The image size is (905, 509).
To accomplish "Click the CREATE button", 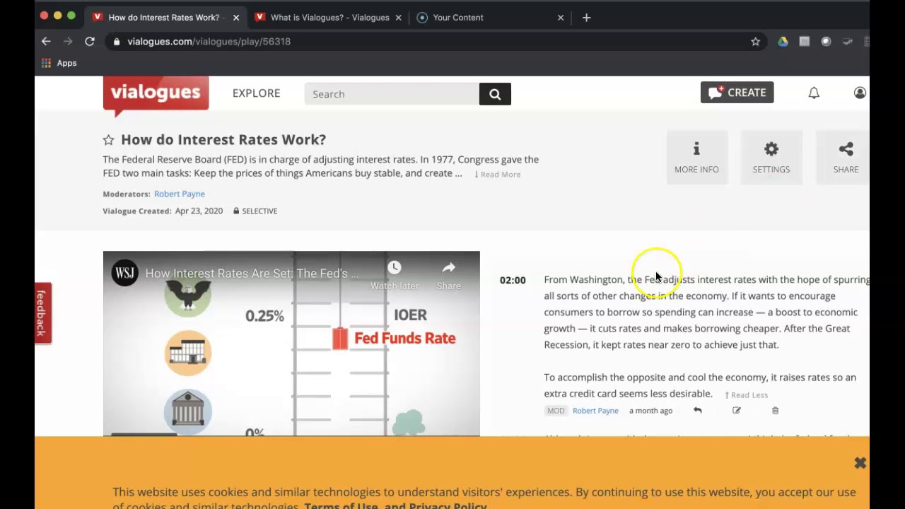I will point(737,93).
